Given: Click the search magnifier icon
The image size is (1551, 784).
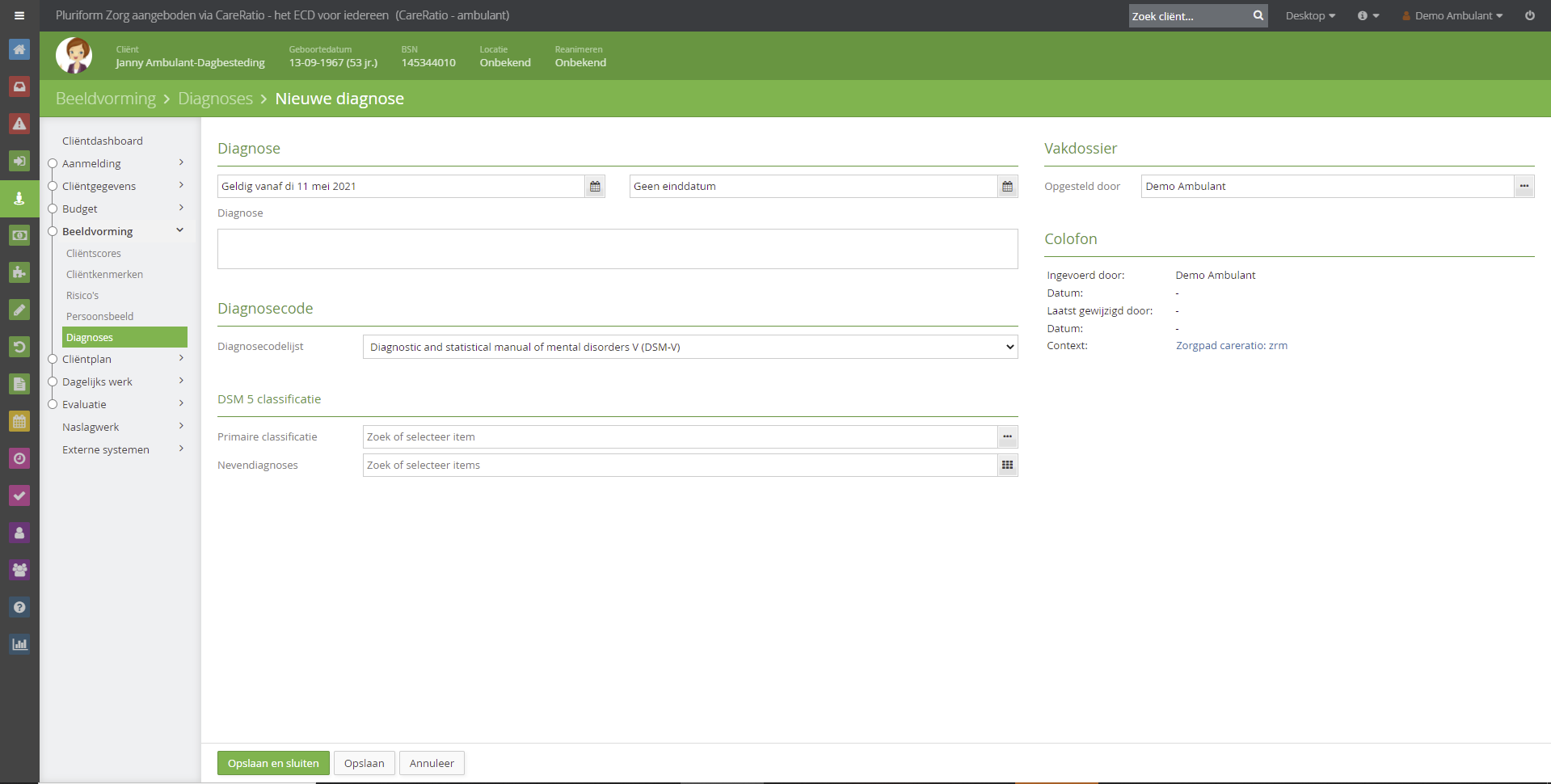Looking at the screenshot, I should click(1258, 15).
